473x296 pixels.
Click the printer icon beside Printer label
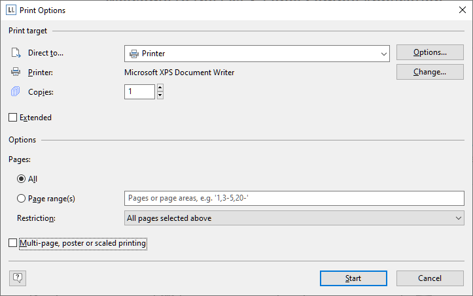[x=16, y=72]
